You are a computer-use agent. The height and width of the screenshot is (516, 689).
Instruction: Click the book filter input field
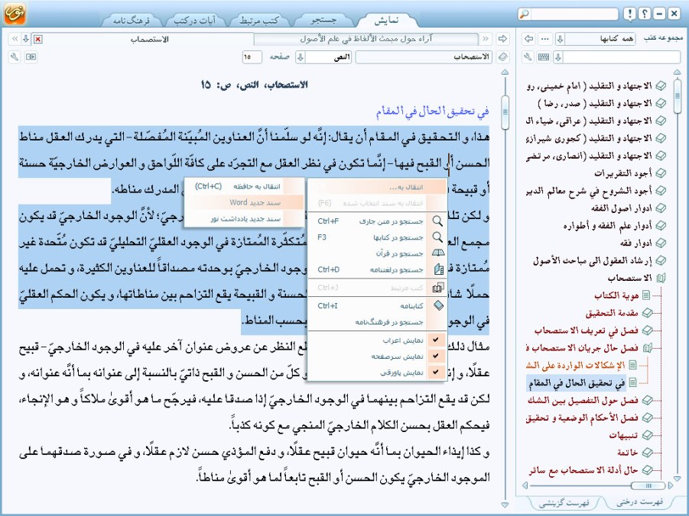[x=622, y=57]
